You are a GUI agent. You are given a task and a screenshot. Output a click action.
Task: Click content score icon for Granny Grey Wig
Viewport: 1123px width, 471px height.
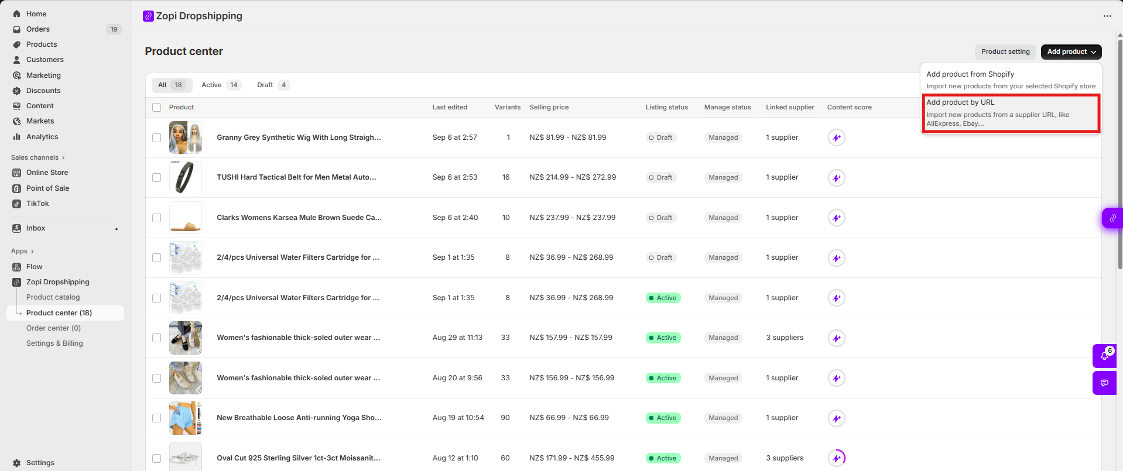pyautogui.click(x=836, y=138)
